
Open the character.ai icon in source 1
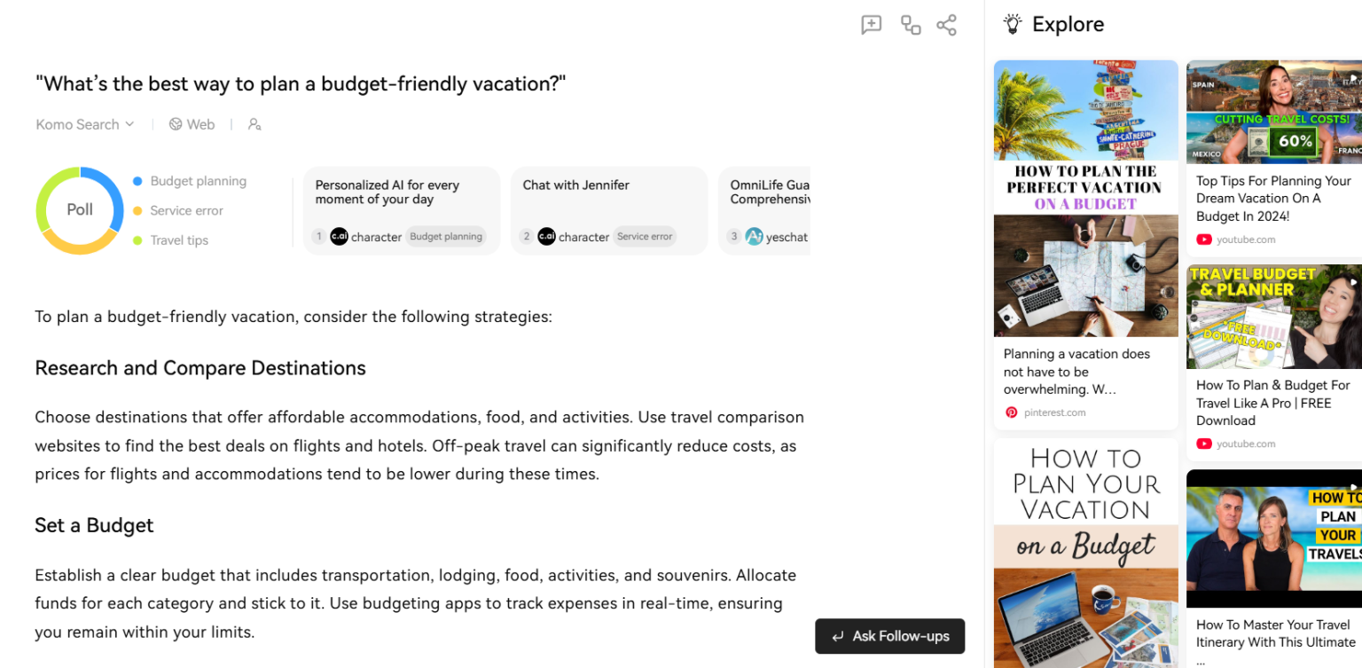pyautogui.click(x=339, y=237)
